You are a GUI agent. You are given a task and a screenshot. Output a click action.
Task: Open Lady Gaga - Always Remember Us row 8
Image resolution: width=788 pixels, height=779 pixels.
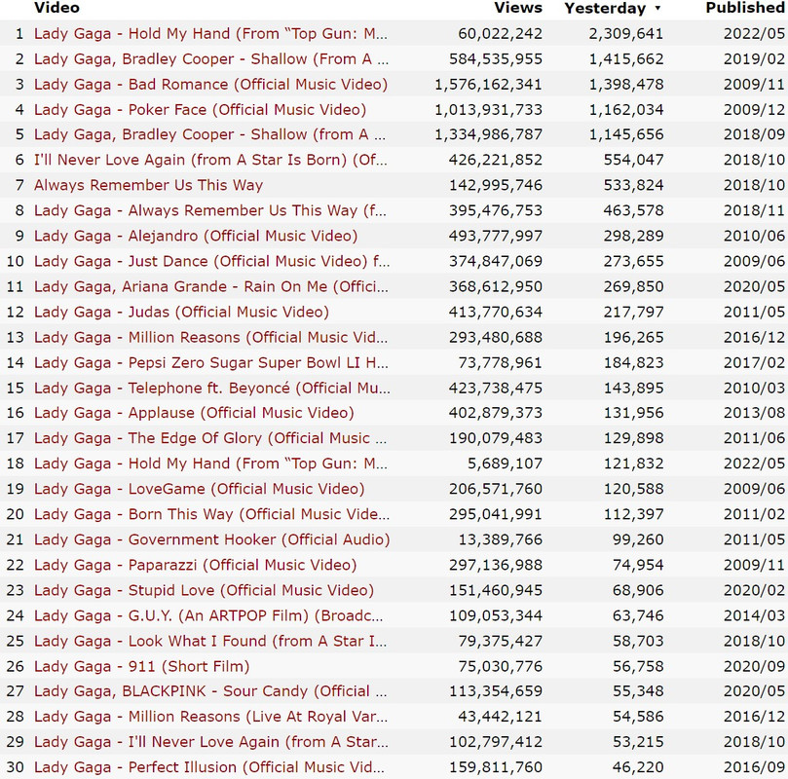tap(210, 210)
